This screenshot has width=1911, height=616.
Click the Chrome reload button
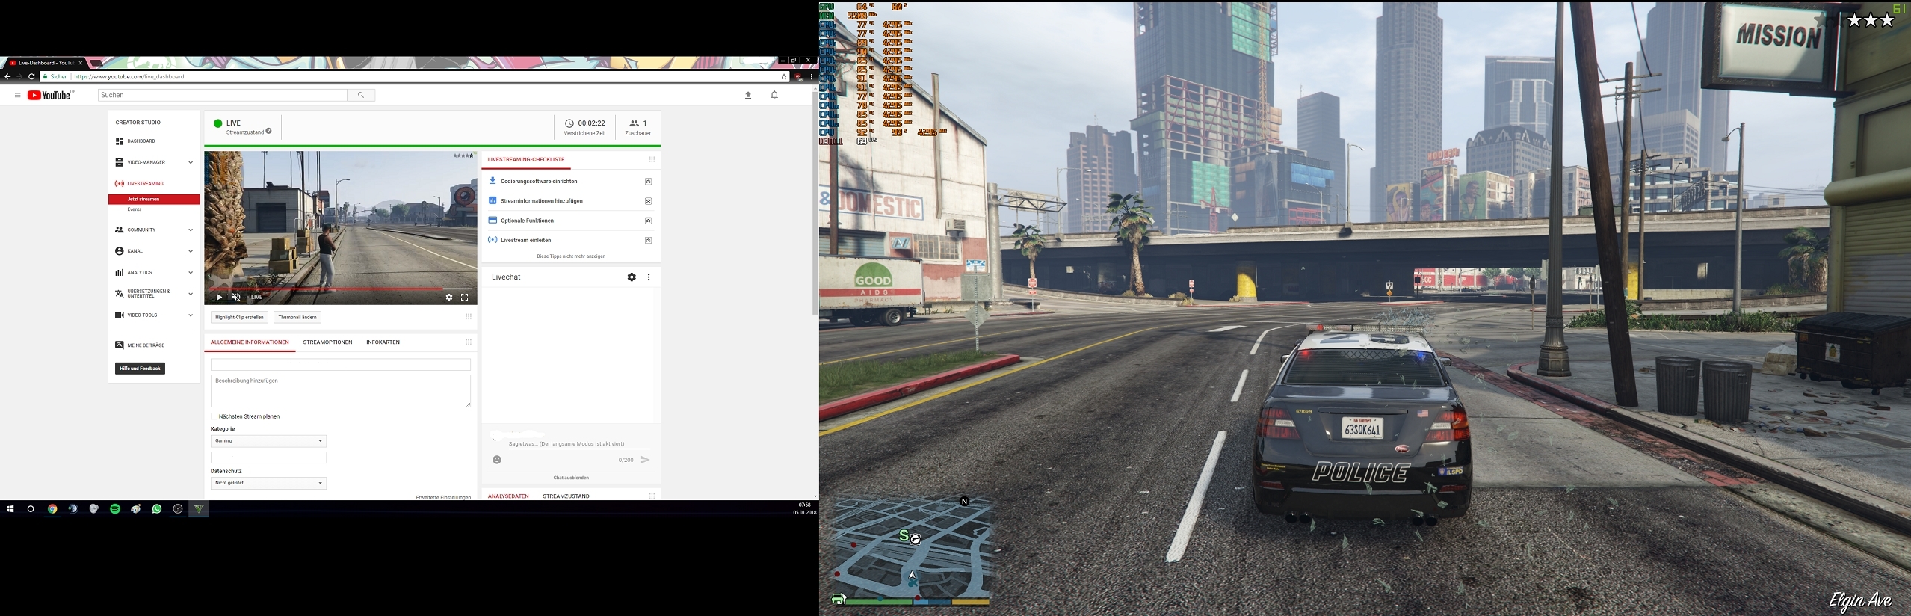31,76
